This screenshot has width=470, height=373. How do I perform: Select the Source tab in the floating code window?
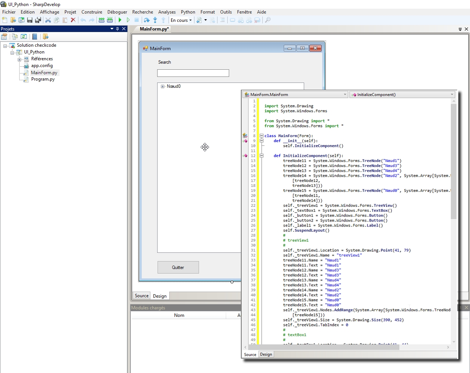250,355
